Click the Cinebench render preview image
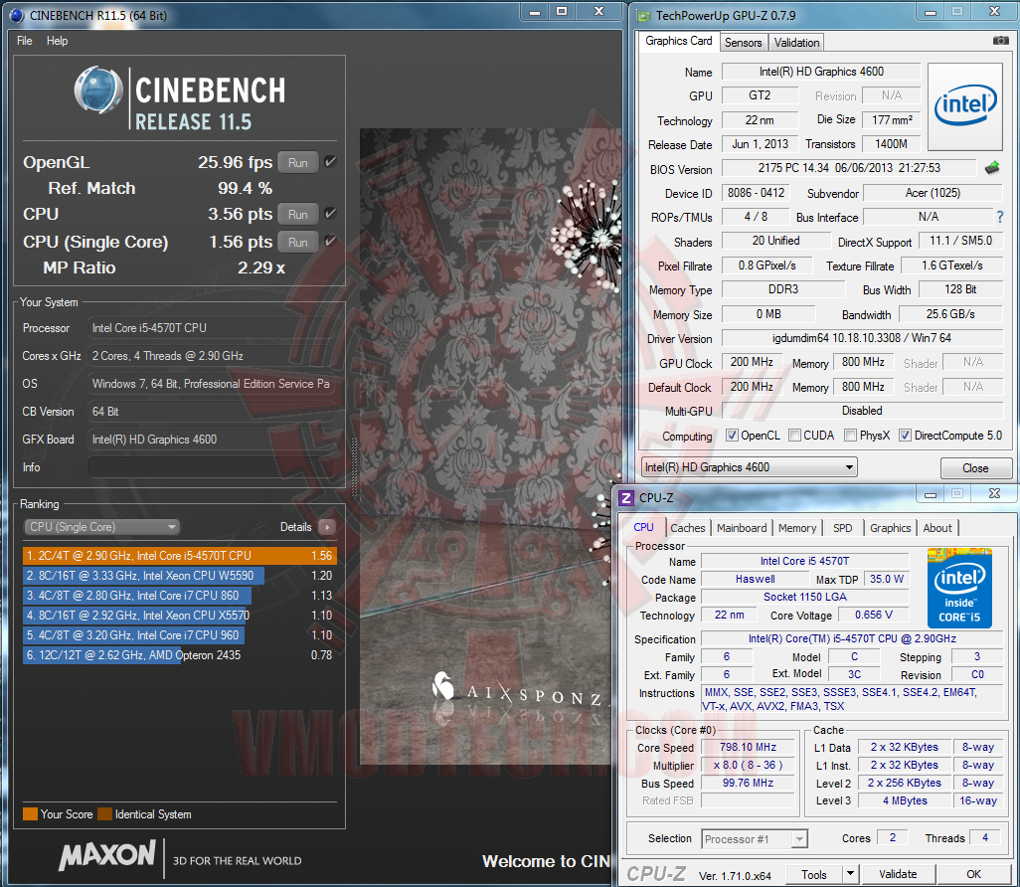The image size is (1020, 887). pos(488,446)
